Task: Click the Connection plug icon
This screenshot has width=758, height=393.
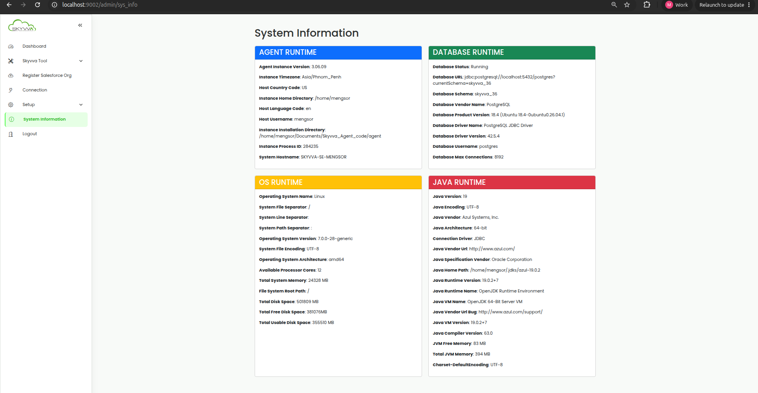Action: point(11,90)
